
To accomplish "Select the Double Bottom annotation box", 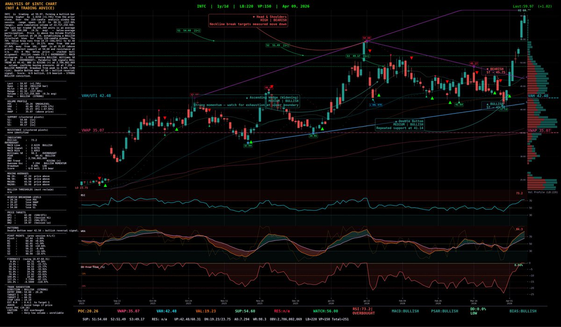I will [x=400, y=124].
